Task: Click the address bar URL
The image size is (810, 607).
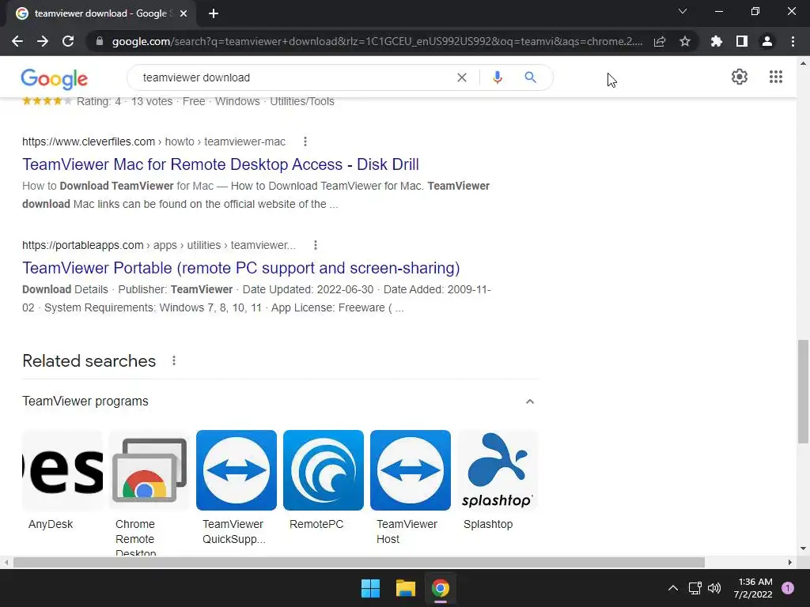Action: tap(377, 41)
